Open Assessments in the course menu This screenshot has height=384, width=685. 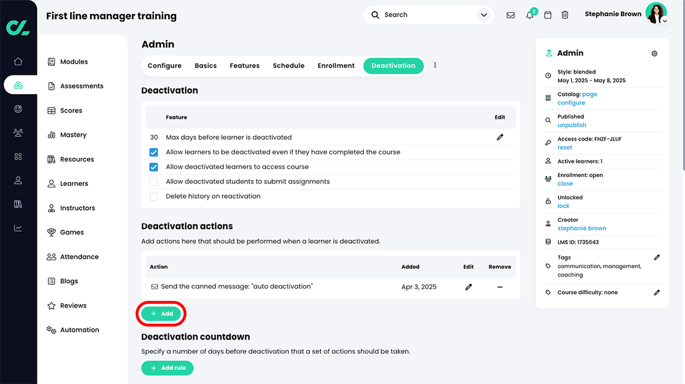[x=81, y=86]
